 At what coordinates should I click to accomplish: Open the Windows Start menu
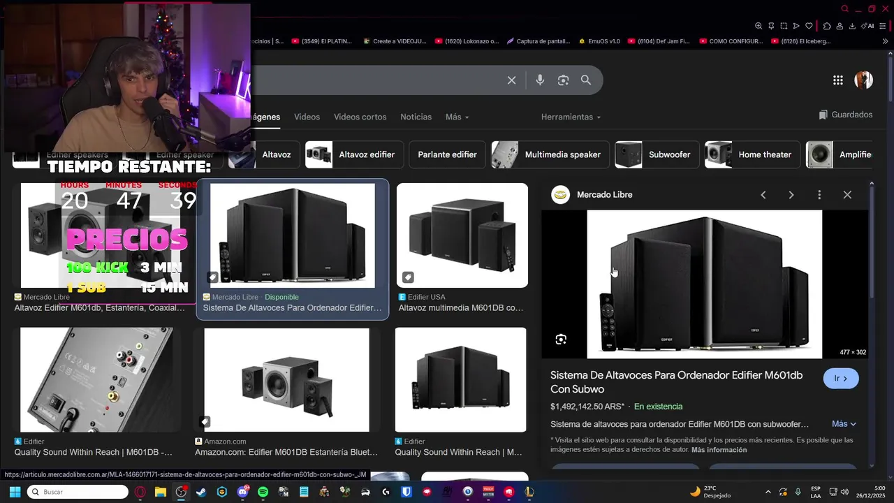(15, 492)
